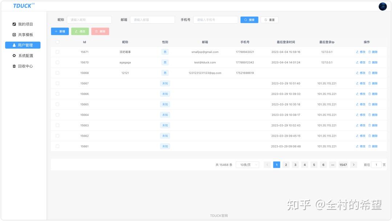This screenshot has width=392, height=221.
Task: Go to next page arrow
Action: click(354, 164)
